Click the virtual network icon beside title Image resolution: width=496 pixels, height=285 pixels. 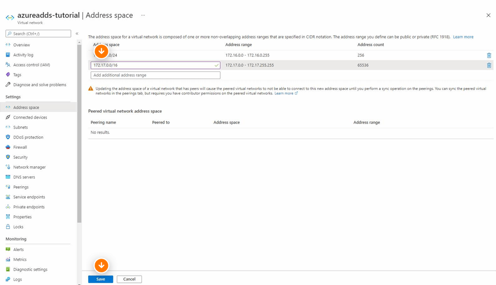[x=10, y=18]
